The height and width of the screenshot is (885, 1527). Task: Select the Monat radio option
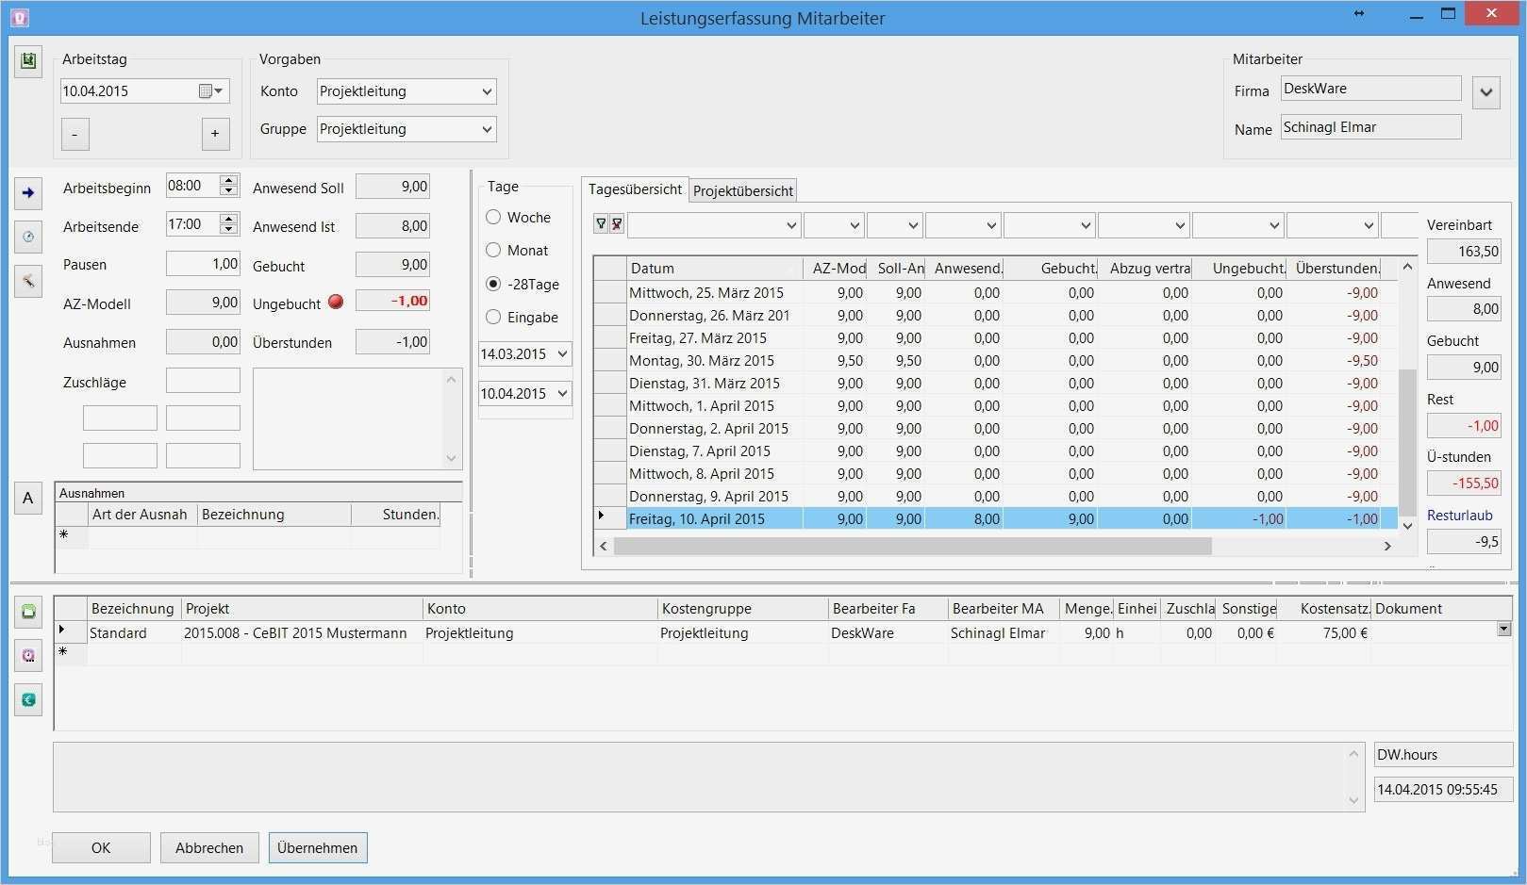[x=493, y=250]
